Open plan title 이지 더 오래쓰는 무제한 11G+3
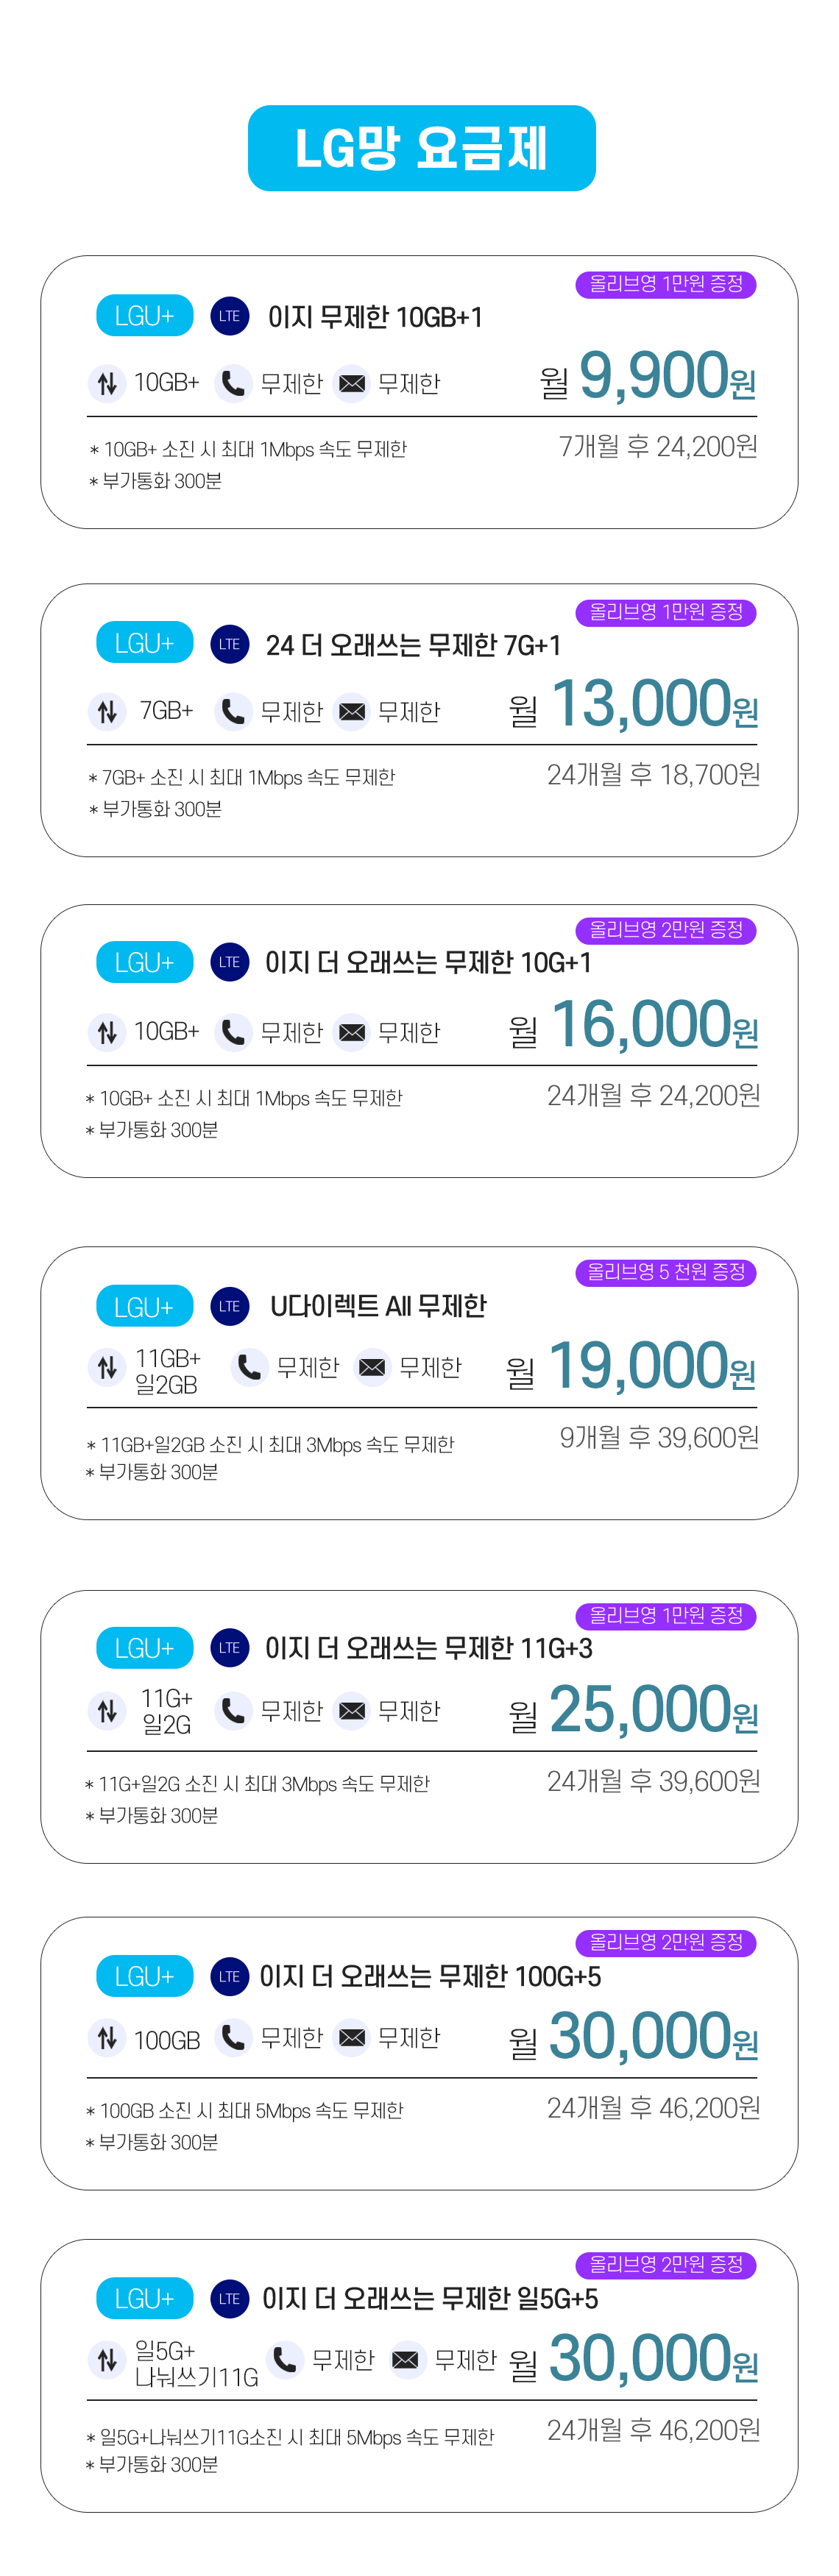This screenshot has width=839, height=2576. [429, 1648]
